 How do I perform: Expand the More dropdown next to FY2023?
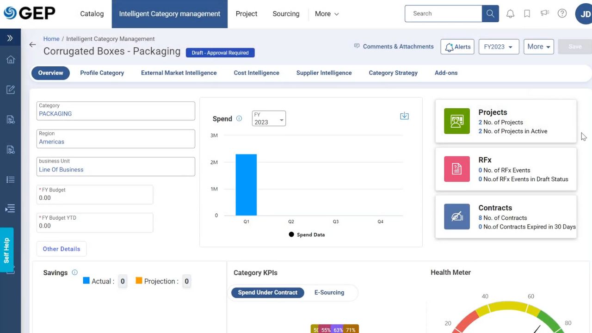[x=538, y=47]
